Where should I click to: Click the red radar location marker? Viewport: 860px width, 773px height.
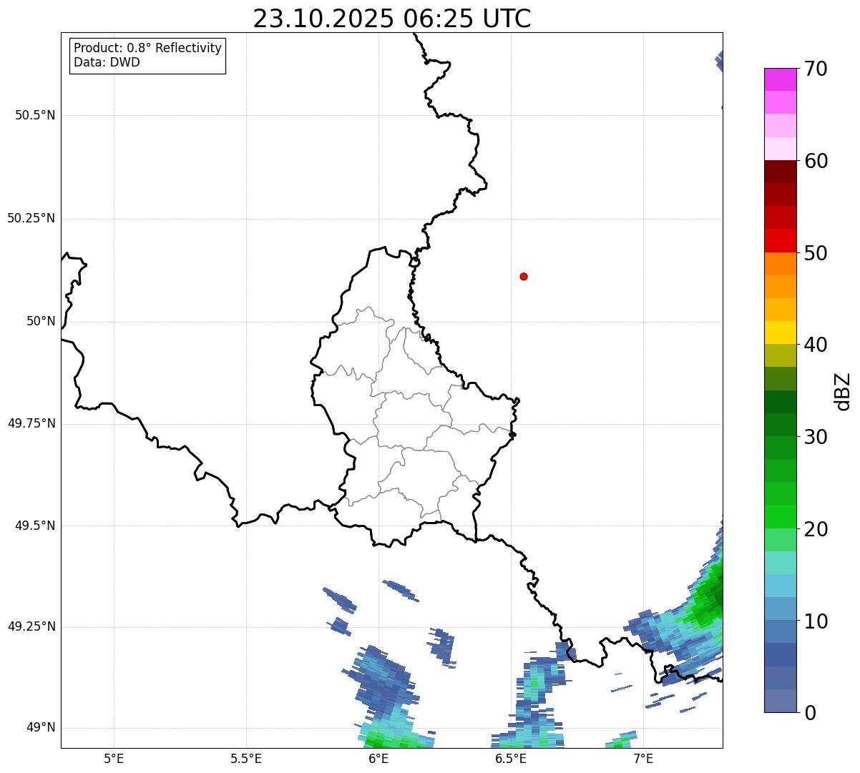tap(524, 276)
